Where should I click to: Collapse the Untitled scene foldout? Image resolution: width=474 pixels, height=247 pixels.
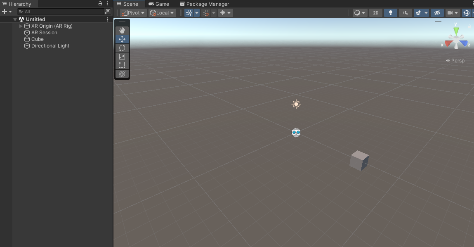[x=15, y=19]
